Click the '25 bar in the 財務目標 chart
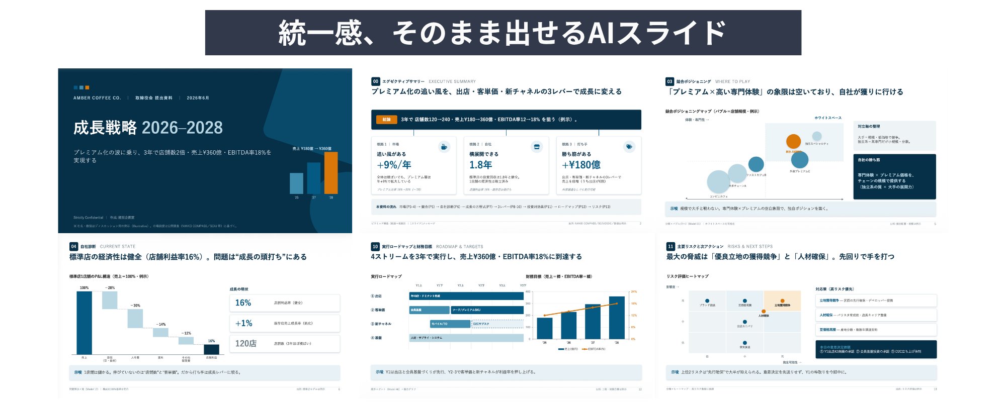This screenshot has height=402, width=1006. tap(545, 329)
